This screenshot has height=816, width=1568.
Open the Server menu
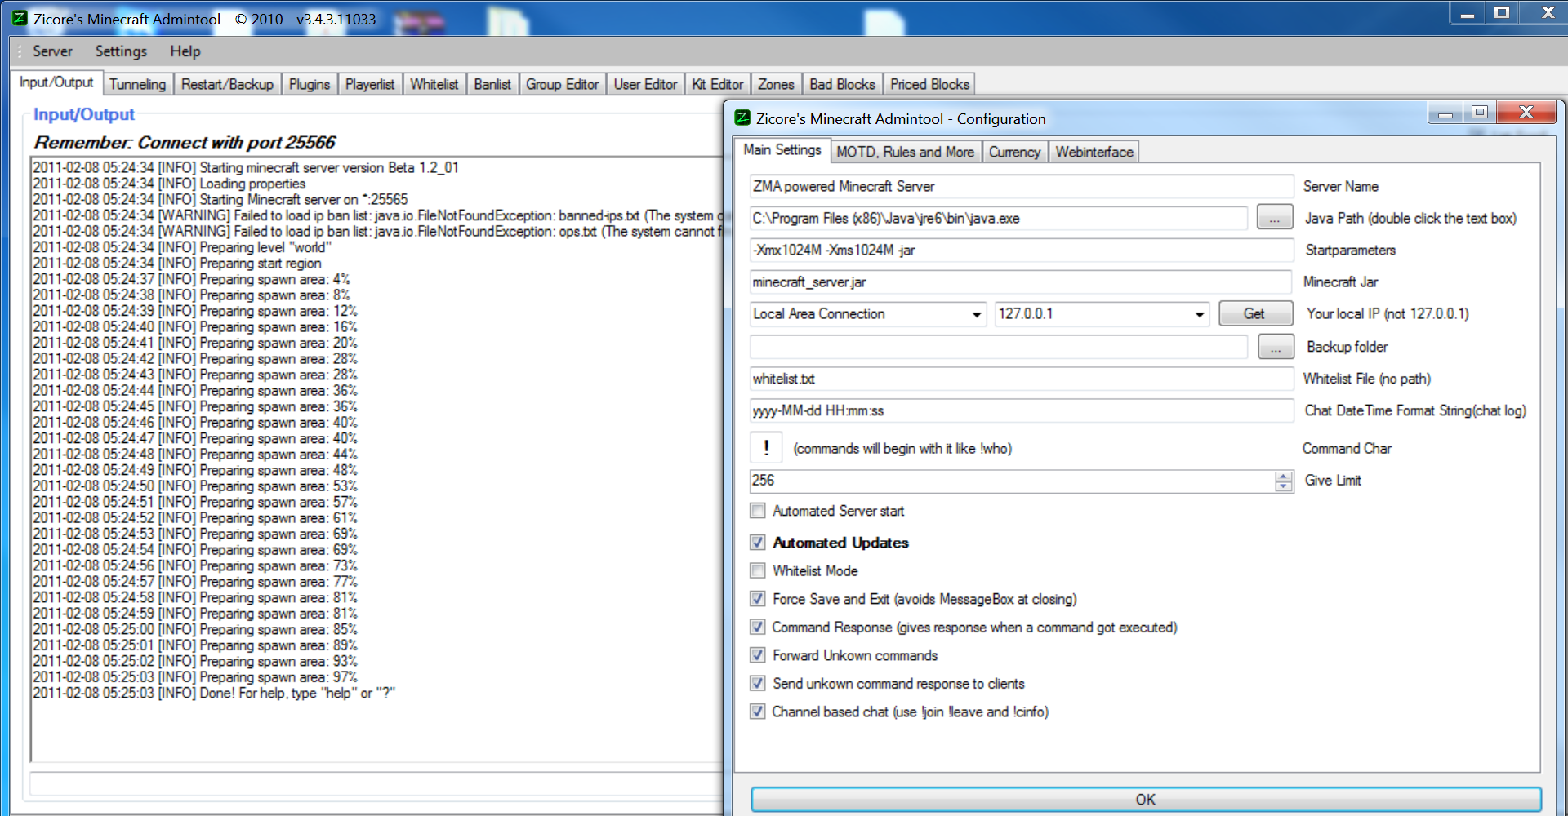pyautogui.click(x=52, y=51)
